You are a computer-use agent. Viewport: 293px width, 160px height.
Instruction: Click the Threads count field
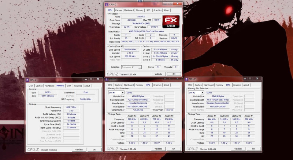pos(176,67)
